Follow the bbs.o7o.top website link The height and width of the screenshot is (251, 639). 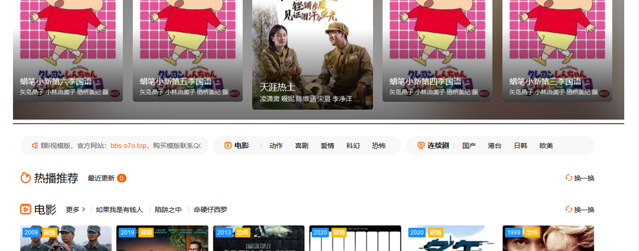[x=128, y=146]
